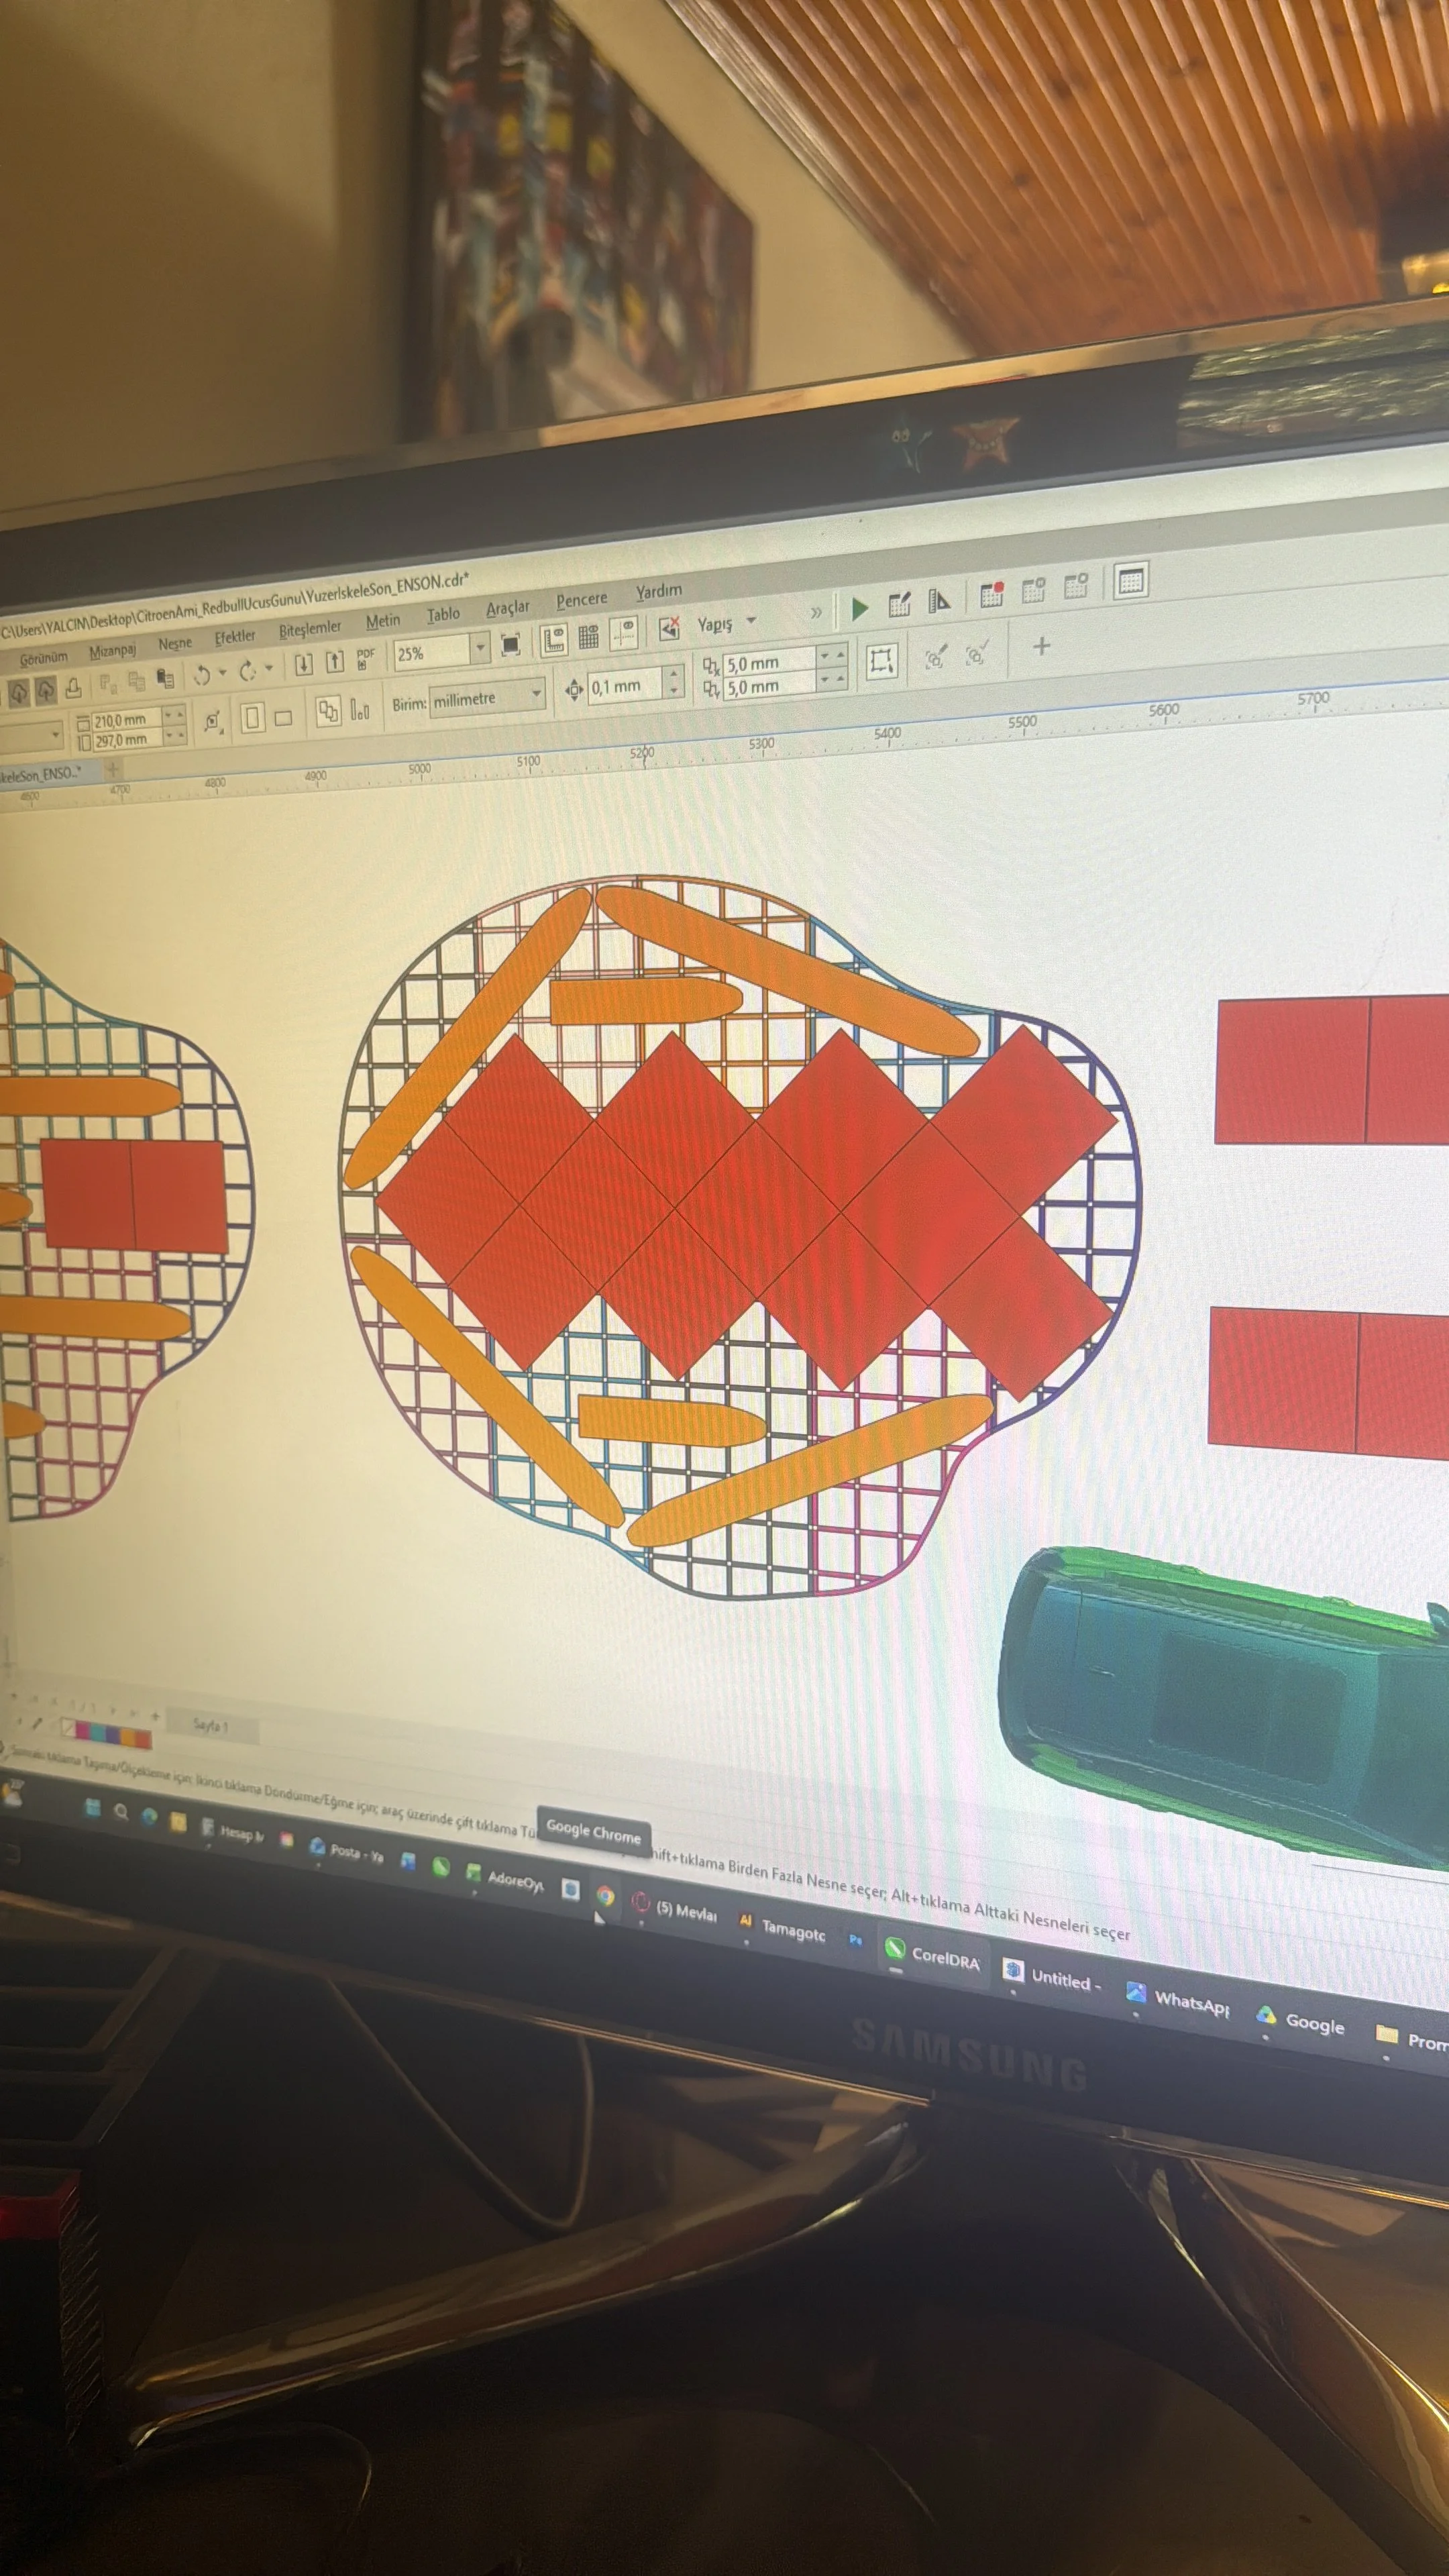This screenshot has height=2576, width=1449.
Task: Toggle Show Rulers button
Action: tap(554, 640)
